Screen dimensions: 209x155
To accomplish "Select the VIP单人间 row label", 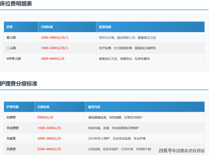I will click(x=14, y=59).
